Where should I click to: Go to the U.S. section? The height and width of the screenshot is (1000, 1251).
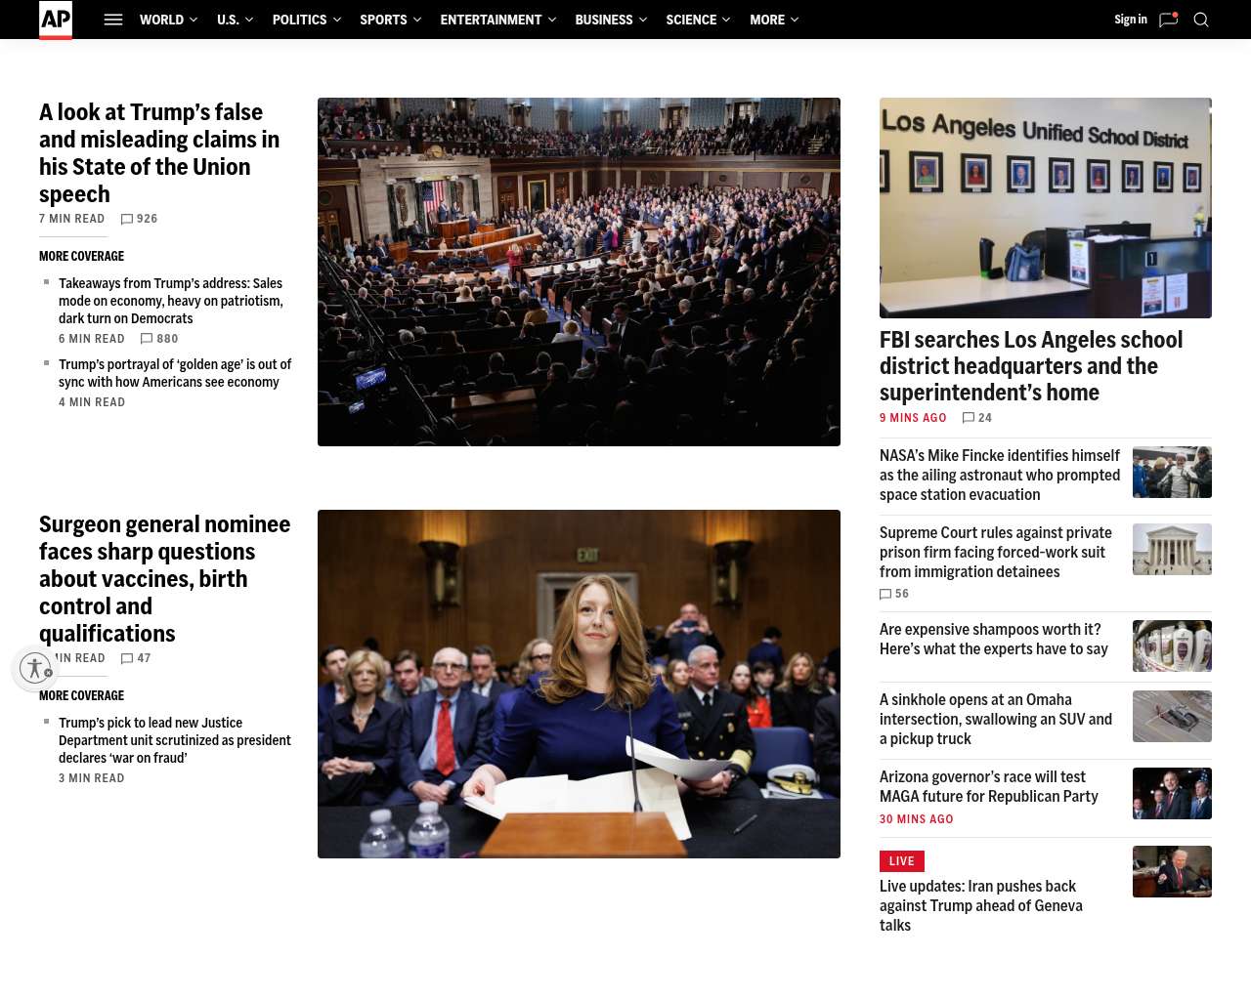pos(228,20)
